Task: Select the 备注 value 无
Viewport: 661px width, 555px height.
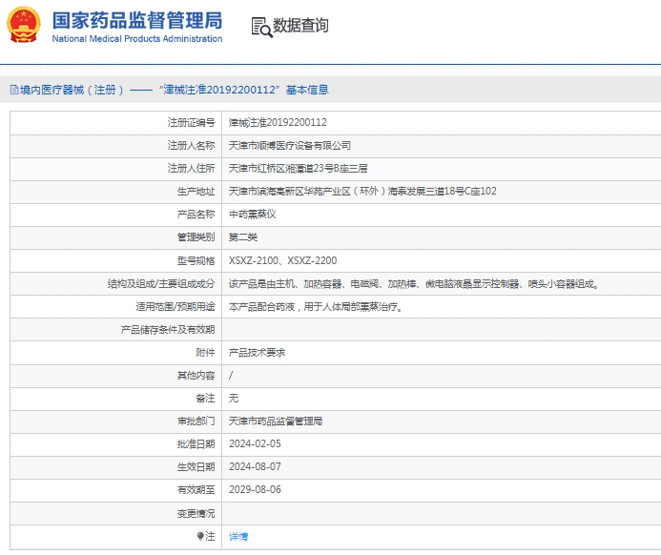Action: [234, 399]
